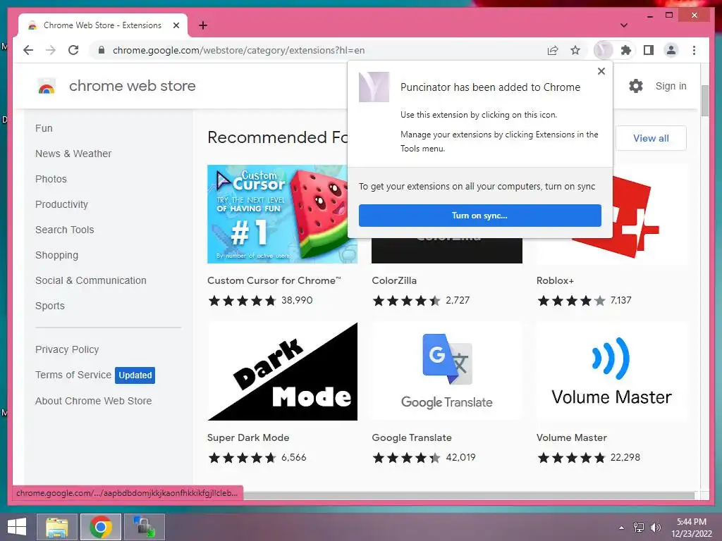Open the Privacy Policy link
This screenshot has width=722, height=541.
click(67, 349)
